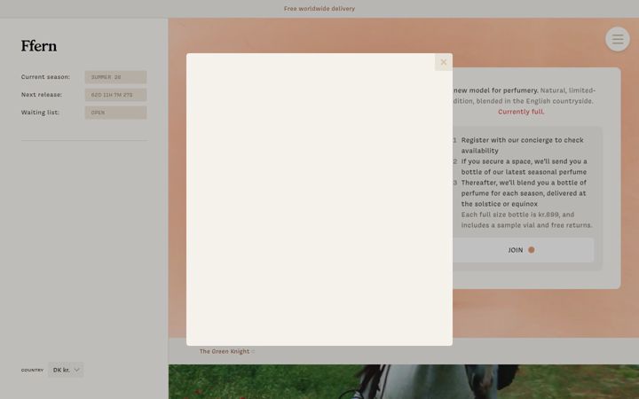Click the 'Thereafter, we'll blend you a bottle' step

pyautogui.click(x=524, y=193)
